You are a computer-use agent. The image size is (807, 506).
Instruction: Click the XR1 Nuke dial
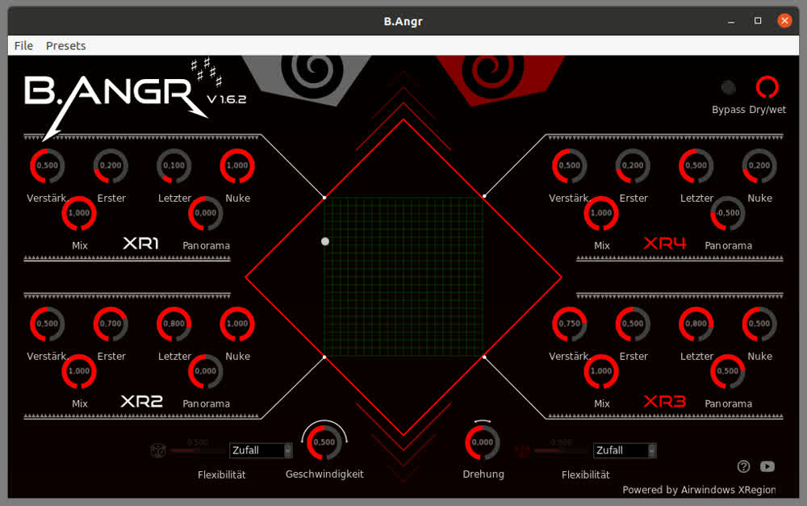pos(237,165)
